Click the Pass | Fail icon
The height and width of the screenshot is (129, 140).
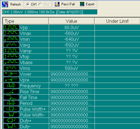point(57,4)
